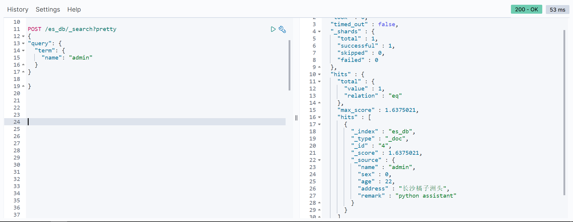
Task: Collapse hit object fold at output line 17
Action: tap(319, 124)
